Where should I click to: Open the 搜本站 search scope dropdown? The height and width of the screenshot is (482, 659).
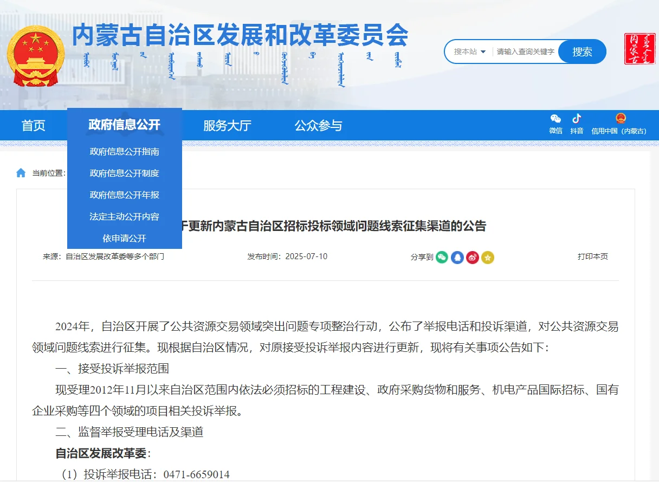[x=469, y=52]
